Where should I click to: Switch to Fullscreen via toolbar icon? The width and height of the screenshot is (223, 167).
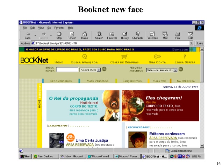[152, 34]
